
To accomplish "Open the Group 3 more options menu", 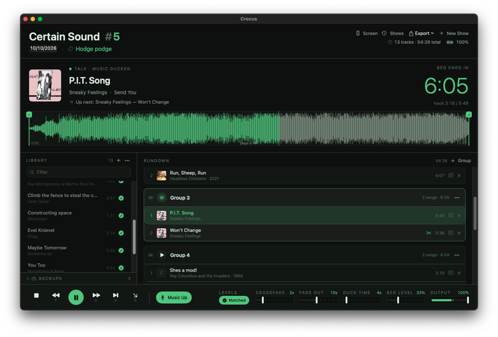I will point(457,198).
